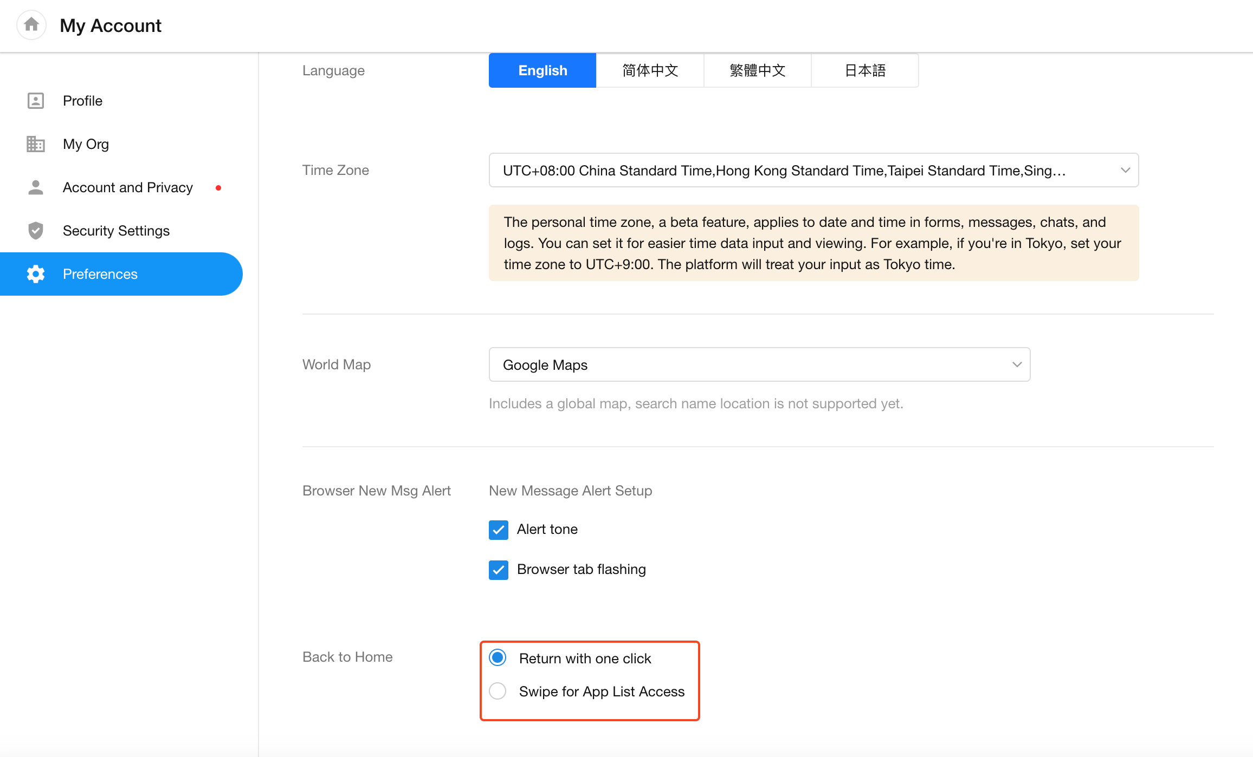Click the red notification dot
1253x757 pixels.
[x=218, y=188]
